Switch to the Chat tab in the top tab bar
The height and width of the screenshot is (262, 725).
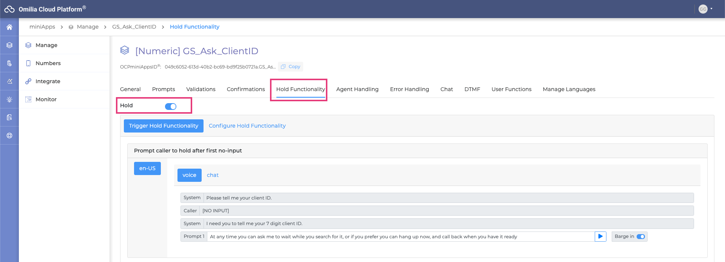(x=447, y=89)
